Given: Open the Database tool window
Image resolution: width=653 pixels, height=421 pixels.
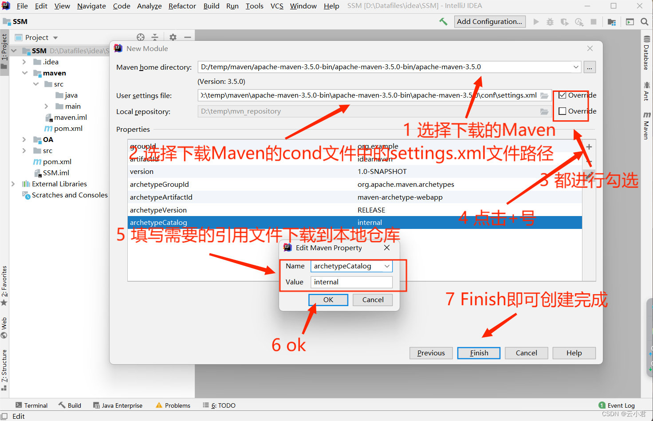Looking at the screenshot, I should [x=646, y=53].
